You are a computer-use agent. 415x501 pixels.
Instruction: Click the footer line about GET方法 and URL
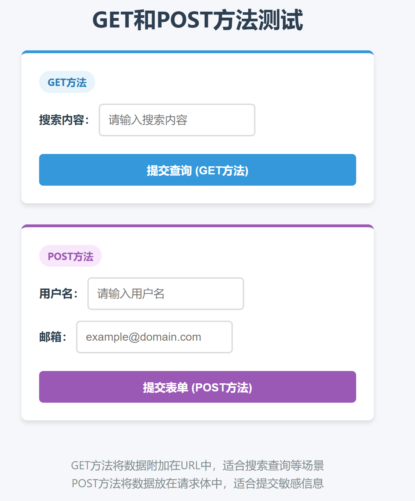point(198,465)
